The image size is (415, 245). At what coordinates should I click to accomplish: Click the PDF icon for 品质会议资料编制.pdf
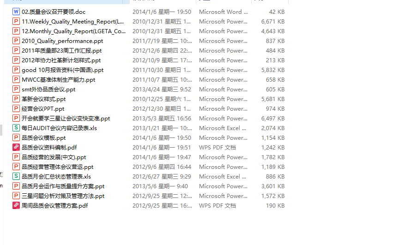[16, 148]
